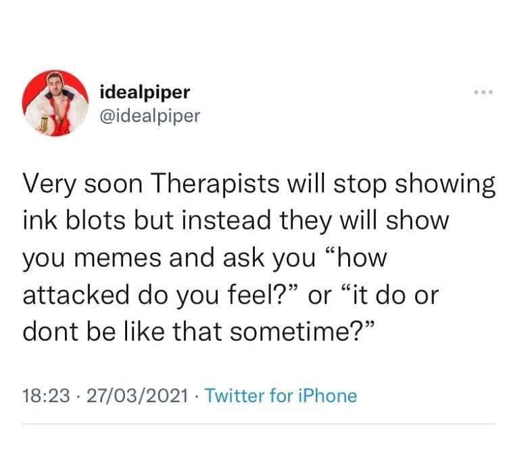
Task: Click the word 'instead' in the tweet
Action: tap(226, 221)
